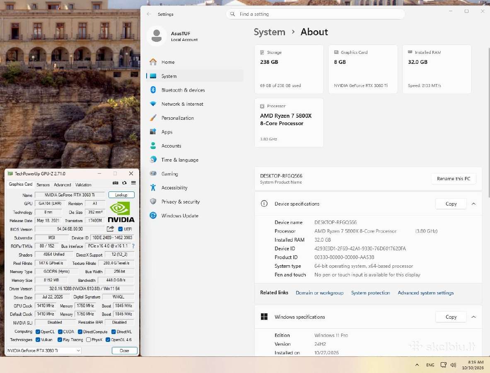Collapse the Device specifications section

coord(474,204)
